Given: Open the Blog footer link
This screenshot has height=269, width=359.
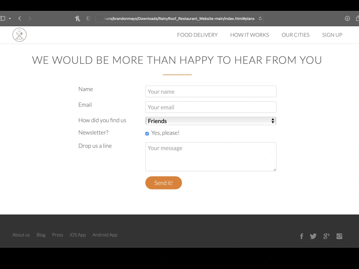Looking at the screenshot, I should [41, 235].
